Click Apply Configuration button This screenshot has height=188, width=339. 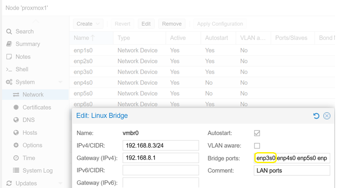[x=220, y=24]
